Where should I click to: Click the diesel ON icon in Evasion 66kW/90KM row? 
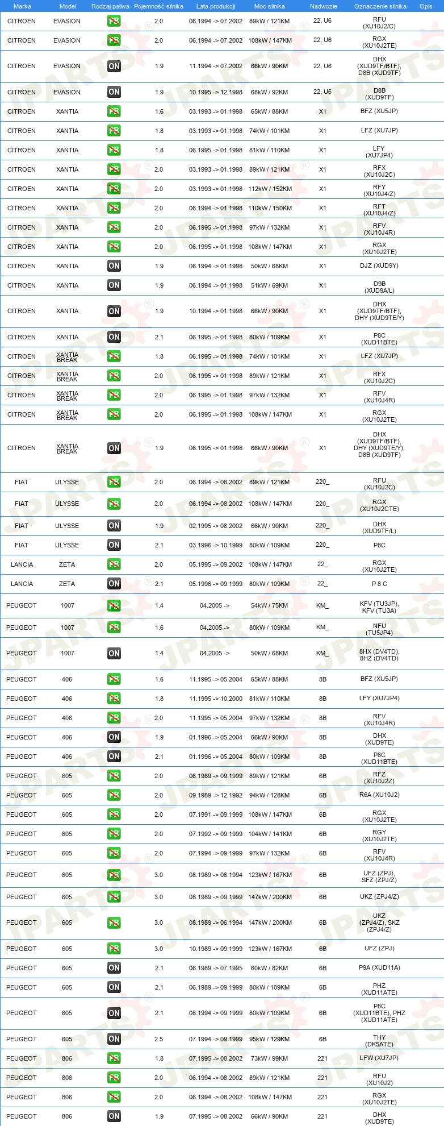[x=114, y=66]
